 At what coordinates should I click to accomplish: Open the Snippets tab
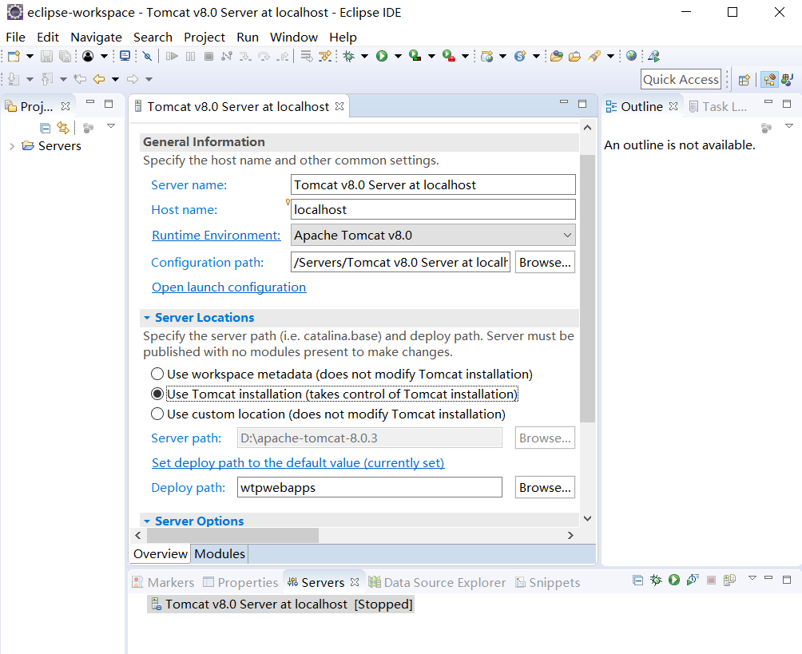(x=548, y=582)
